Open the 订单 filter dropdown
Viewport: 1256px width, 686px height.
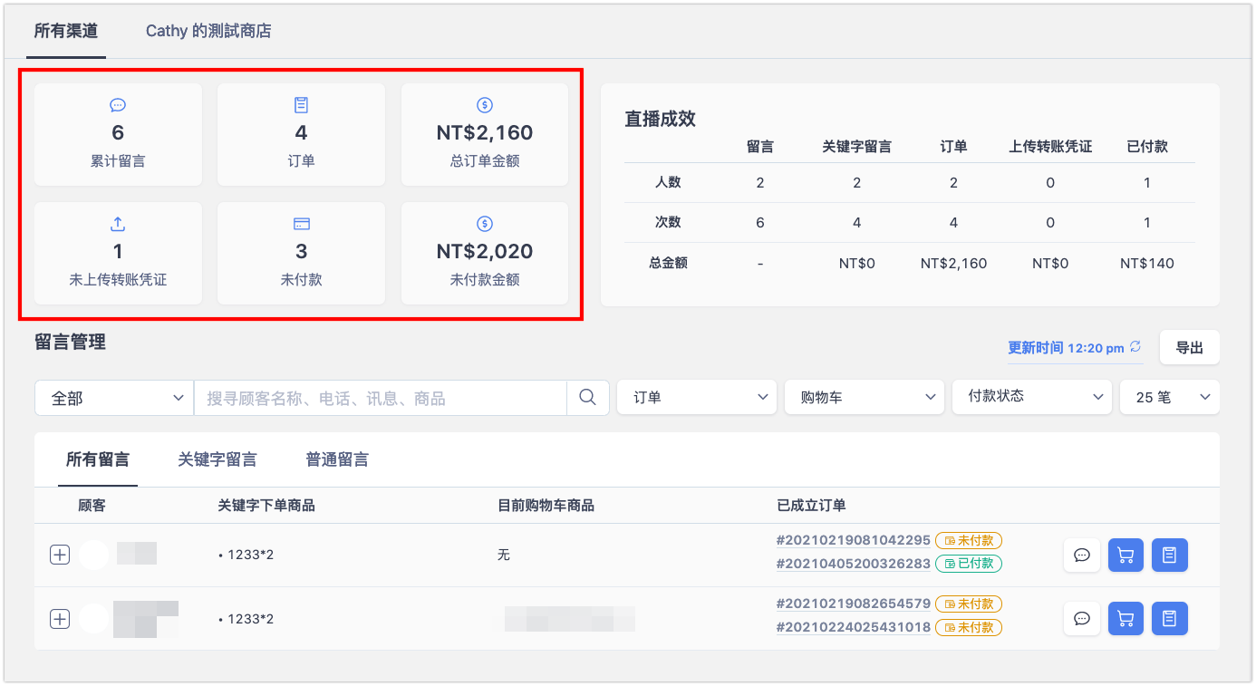697,397
